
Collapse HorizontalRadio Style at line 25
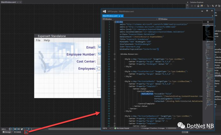pyautogui.click(x=115, y=81)
